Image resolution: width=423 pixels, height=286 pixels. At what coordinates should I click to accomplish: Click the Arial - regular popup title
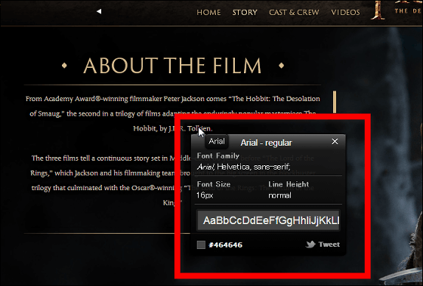(266, 143)
